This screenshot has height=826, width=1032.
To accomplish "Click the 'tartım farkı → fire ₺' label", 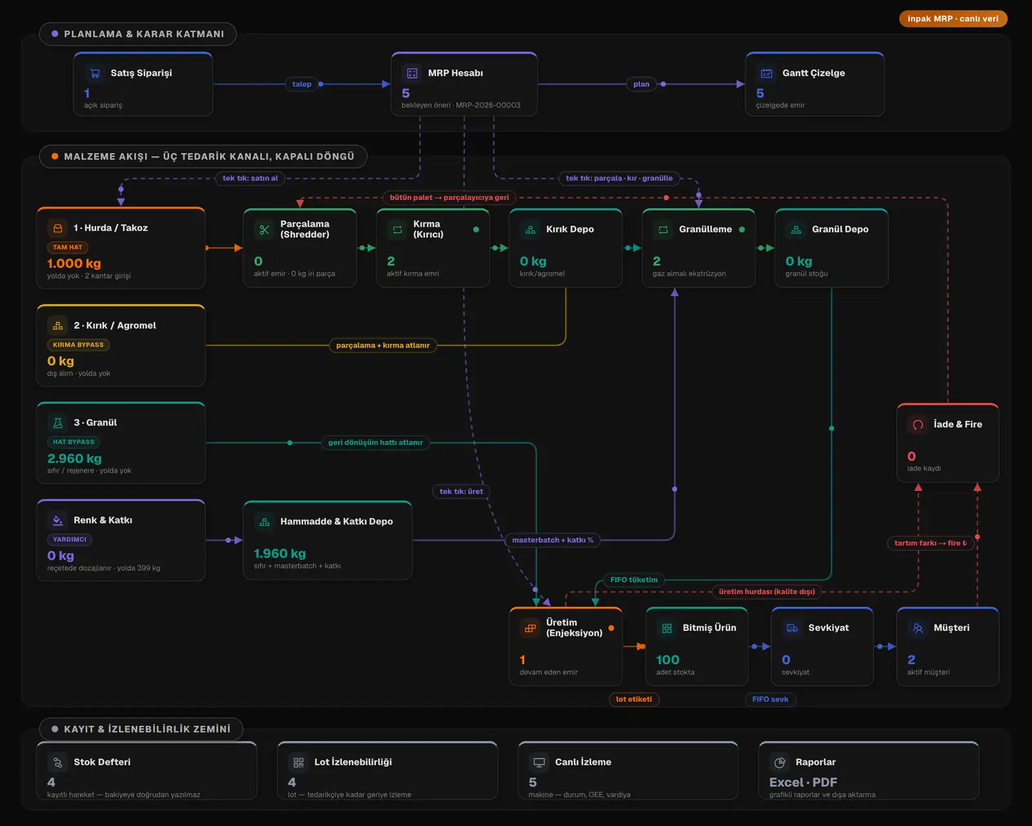I will (931, 544).
